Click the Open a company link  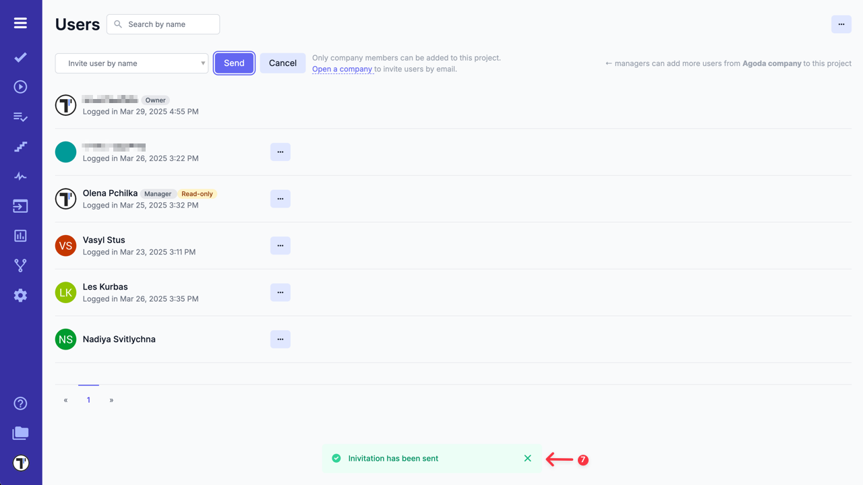[342, 69]
